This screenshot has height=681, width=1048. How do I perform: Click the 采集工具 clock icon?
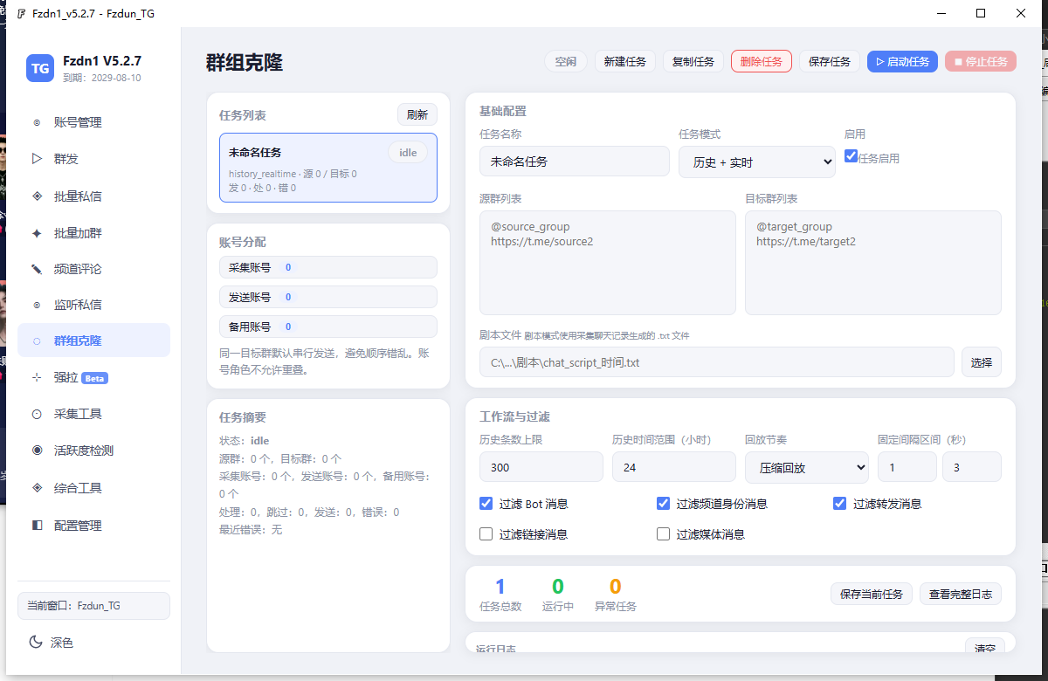click(37, 414)
